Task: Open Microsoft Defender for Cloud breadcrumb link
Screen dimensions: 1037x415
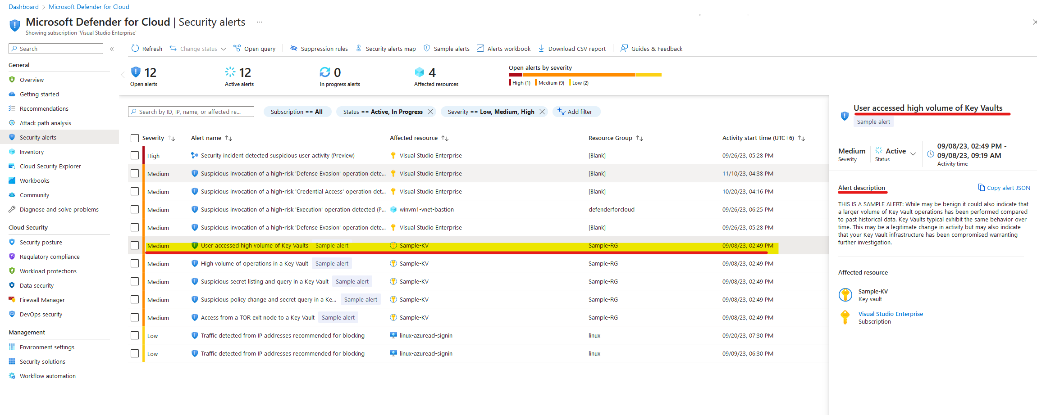Action: [89, 7]
